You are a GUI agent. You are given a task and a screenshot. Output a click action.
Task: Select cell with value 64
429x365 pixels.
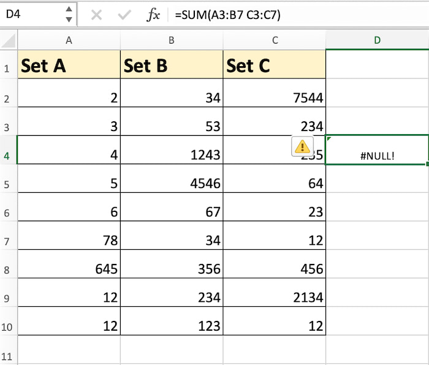(275, 179)
